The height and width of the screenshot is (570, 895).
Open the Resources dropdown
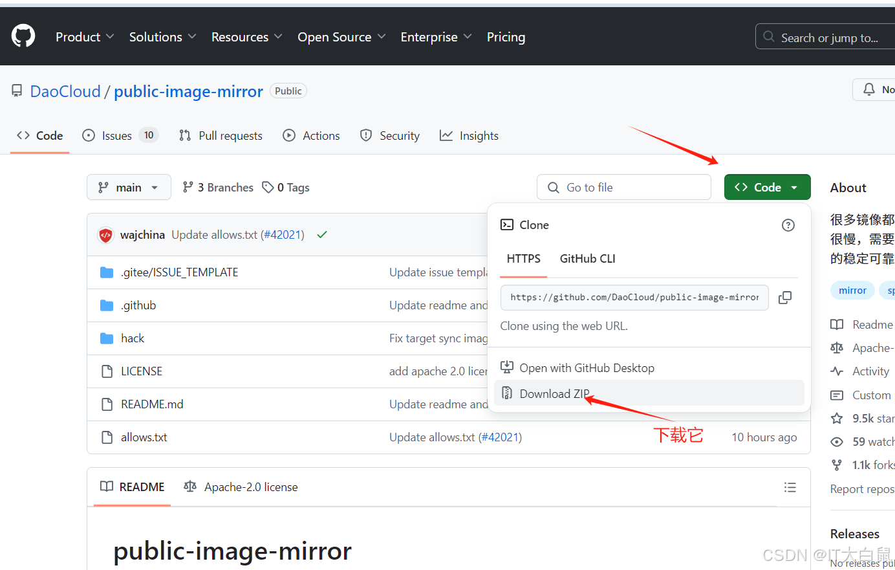pyautogui.click(x=246, y=37)
